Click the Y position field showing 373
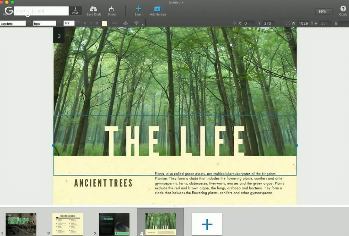349x236 pixels. pyautogui.click(x=268, y=23)
